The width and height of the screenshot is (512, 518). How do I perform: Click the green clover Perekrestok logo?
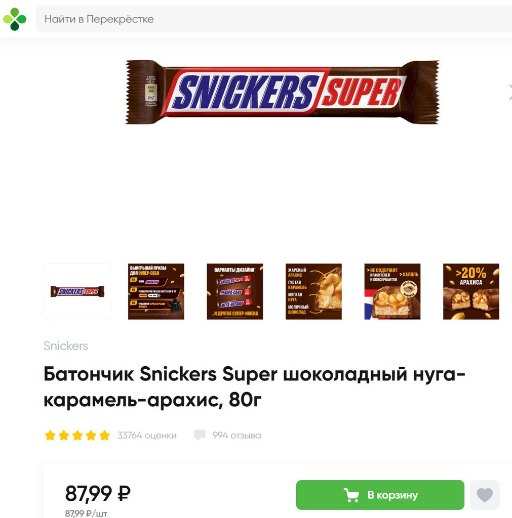[x=15, y=19]
